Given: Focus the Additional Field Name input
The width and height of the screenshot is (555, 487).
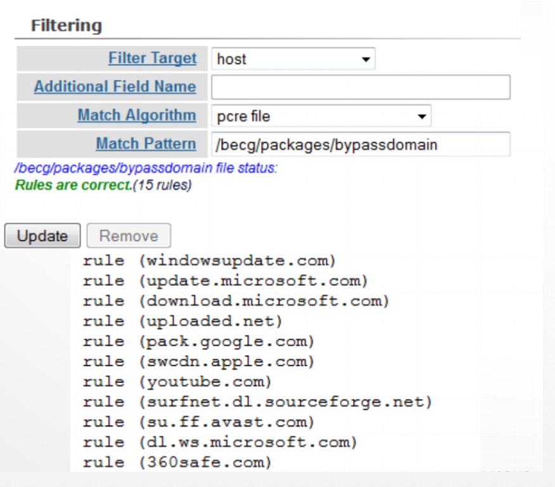Looking at the screenshot, I should coord(360,87).
